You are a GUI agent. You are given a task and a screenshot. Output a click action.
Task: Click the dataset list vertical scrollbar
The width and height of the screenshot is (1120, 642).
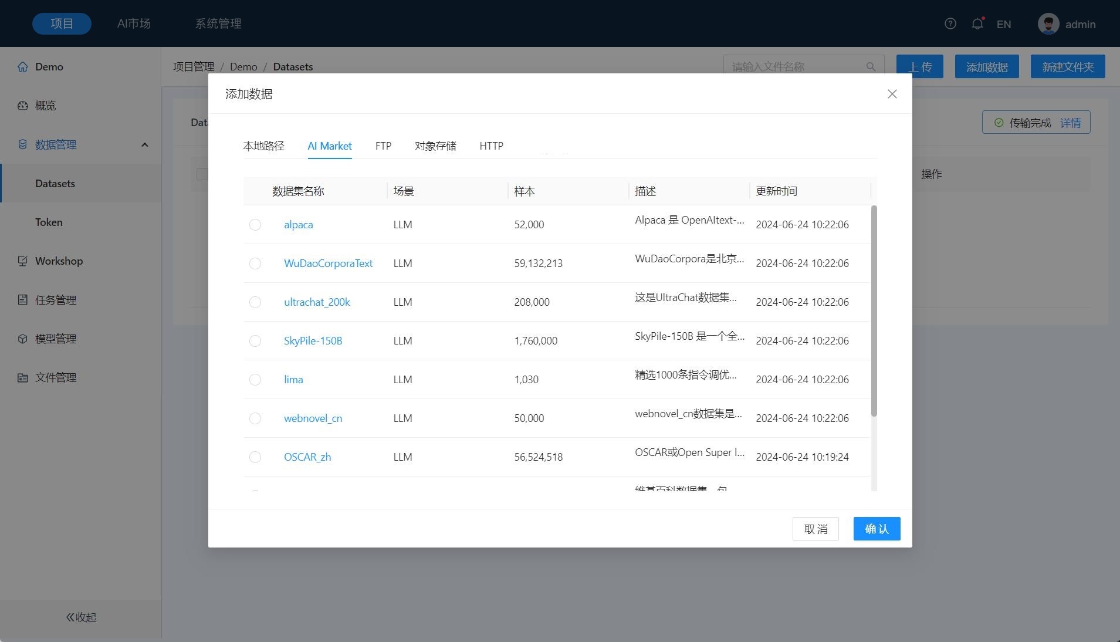pos(874,311)
